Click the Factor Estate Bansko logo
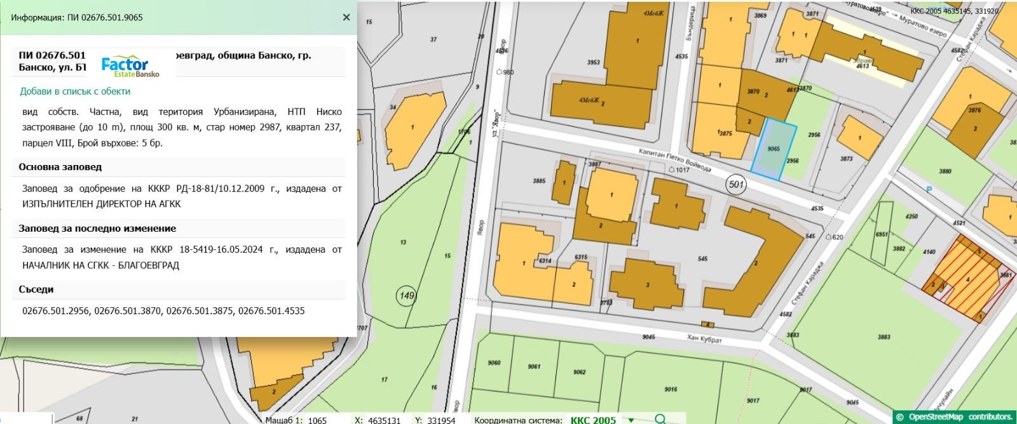This screenshot has width=1017, height=424. (x=130, y=66)
